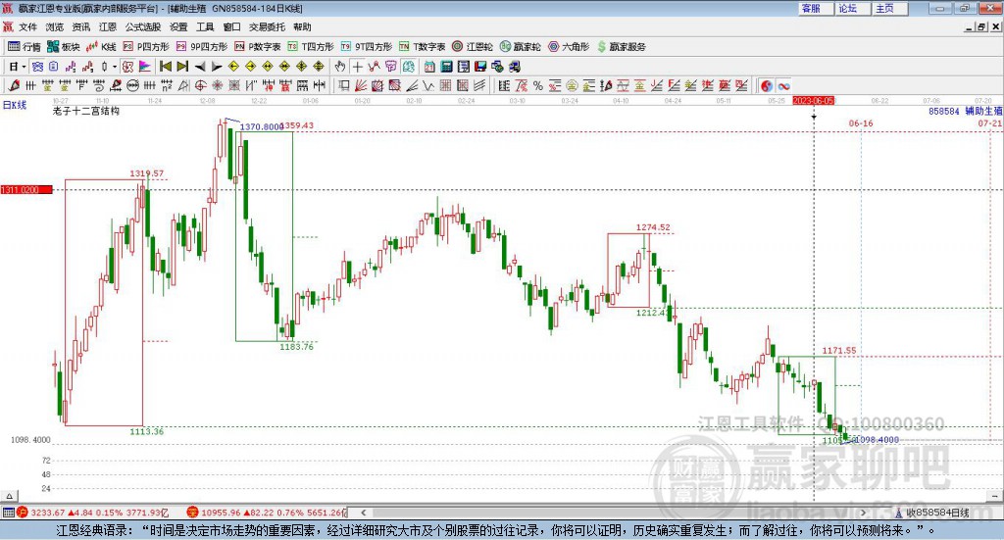Screen dimensions: 1004x540
Task: Open the 六角形 hexagon tool
Action: (x=569, y=47)
